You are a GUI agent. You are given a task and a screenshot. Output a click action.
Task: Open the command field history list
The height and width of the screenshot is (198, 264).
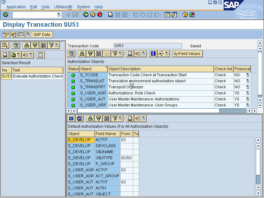coord(58,14)
